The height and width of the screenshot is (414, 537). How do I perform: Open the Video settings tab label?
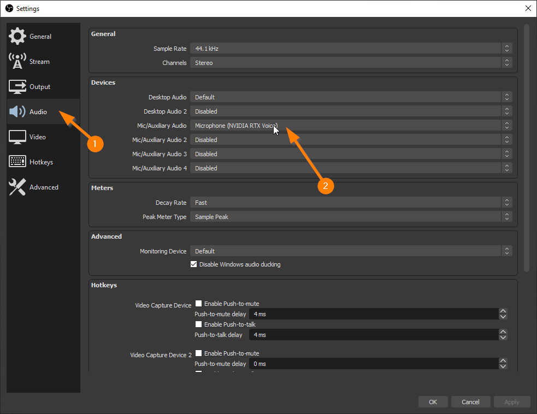point(37,137)
